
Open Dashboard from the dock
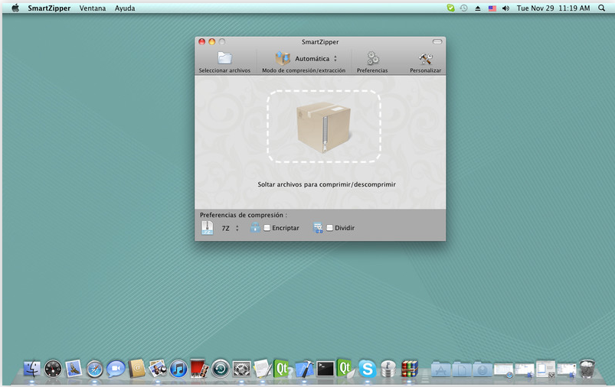(x=53, y=369)
